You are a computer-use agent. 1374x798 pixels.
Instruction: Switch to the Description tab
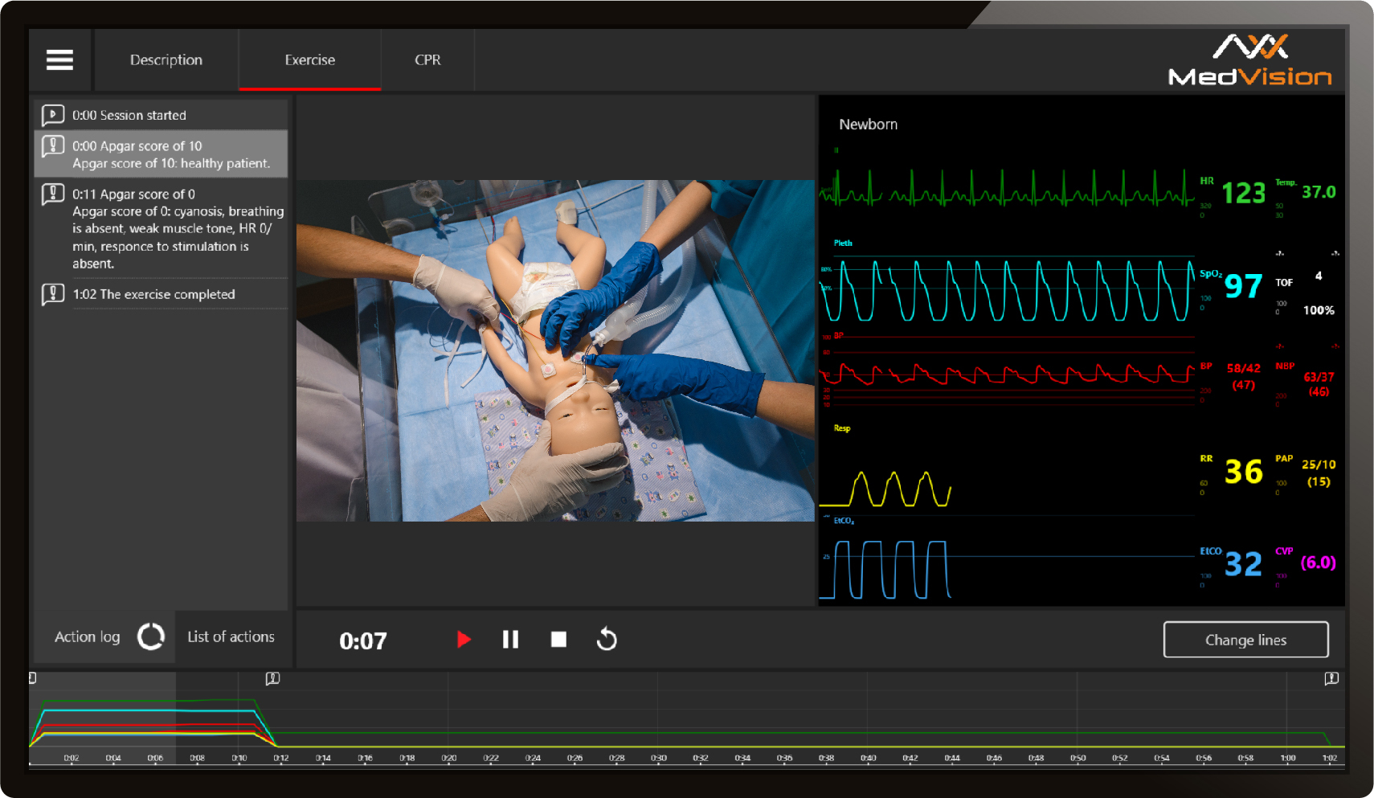pos(166,60)
